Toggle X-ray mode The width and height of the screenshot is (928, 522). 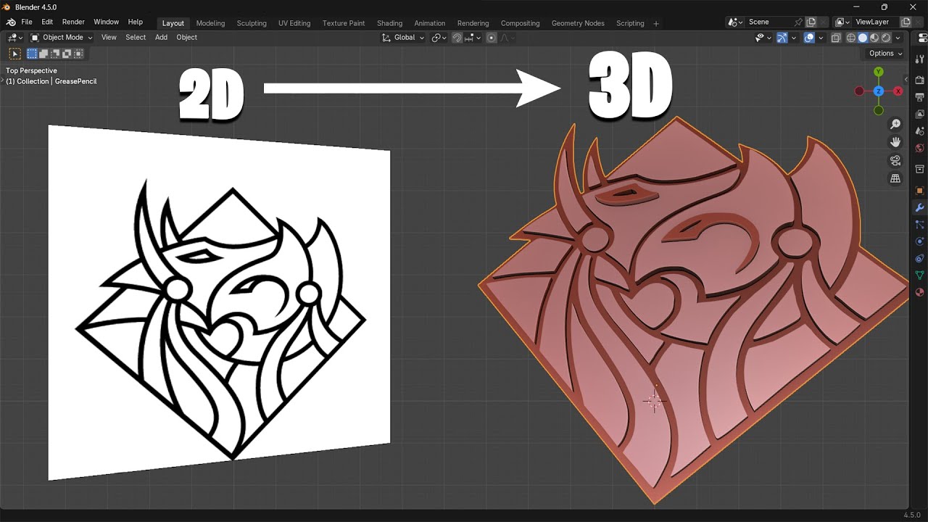836,38
